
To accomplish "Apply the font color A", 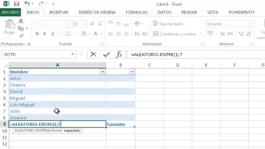I will pyautogui.click(x=96, y=34).
